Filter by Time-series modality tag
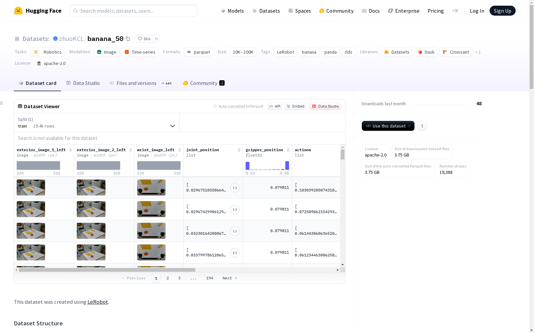 [x=140, y=52]
